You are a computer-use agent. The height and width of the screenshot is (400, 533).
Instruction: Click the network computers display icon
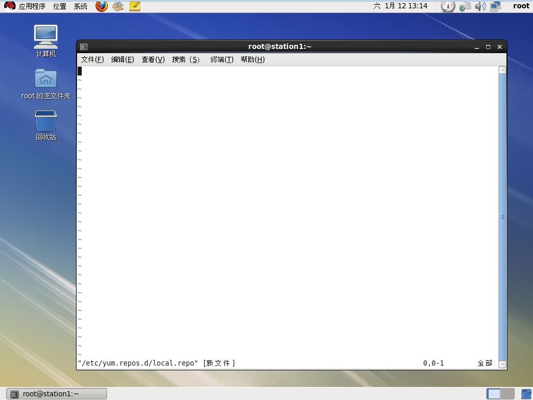click(x=496, y=6)
